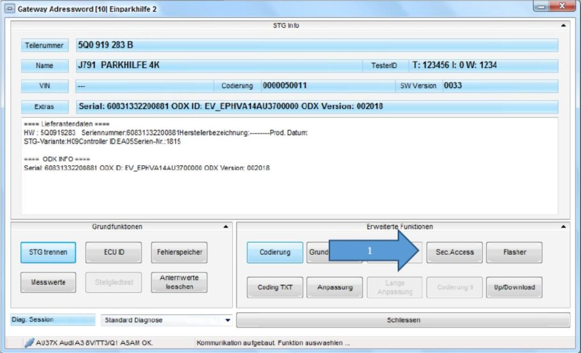This screenshot has height=353, width=581.
Task: Click the plug icon in status bar
Action: [x=30, y=343]
